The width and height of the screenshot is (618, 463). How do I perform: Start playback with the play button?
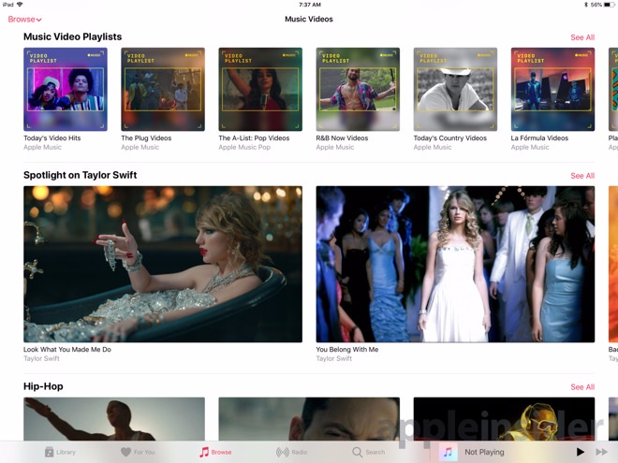[581, 452]
